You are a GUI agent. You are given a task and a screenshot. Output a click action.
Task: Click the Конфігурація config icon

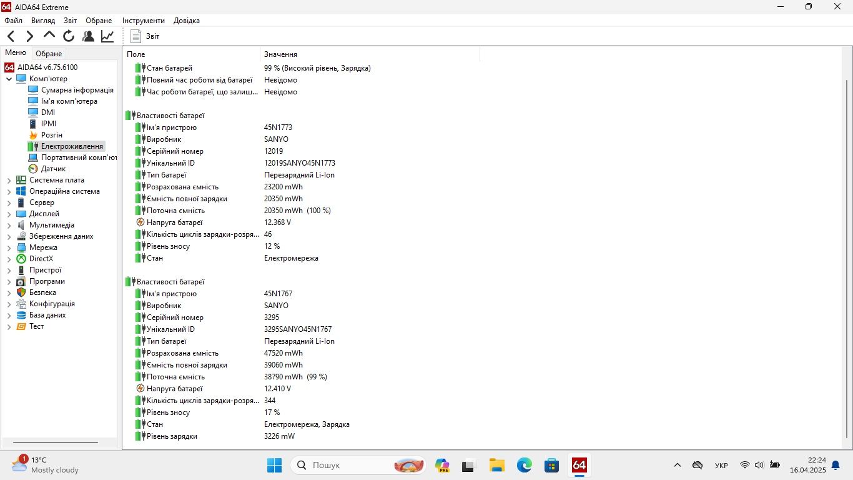point(21,304)
